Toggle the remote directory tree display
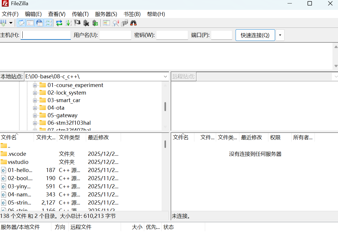The width and height of the screenshot is (338, 246). (x=39, y=23)
